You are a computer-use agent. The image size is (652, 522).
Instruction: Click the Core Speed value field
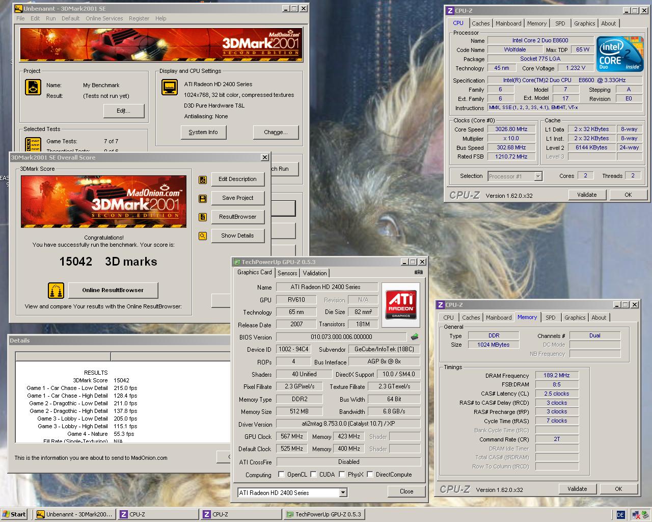511,129
